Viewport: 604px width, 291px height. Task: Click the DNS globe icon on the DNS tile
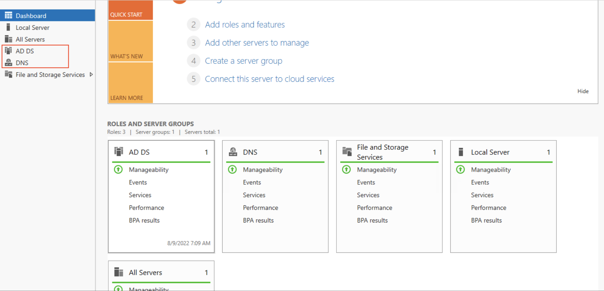click(x=233, y=151)
